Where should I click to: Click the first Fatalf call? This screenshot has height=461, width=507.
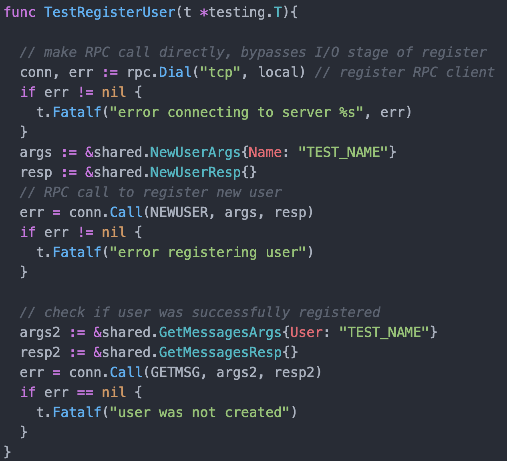pos(76,112)
